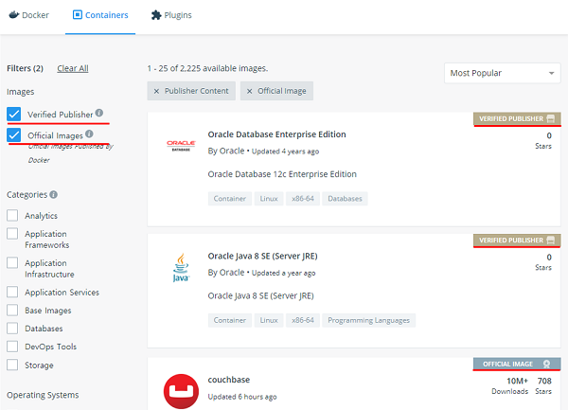Click the Operating Systems heading
568x410 pixels.
click(43, 395)
